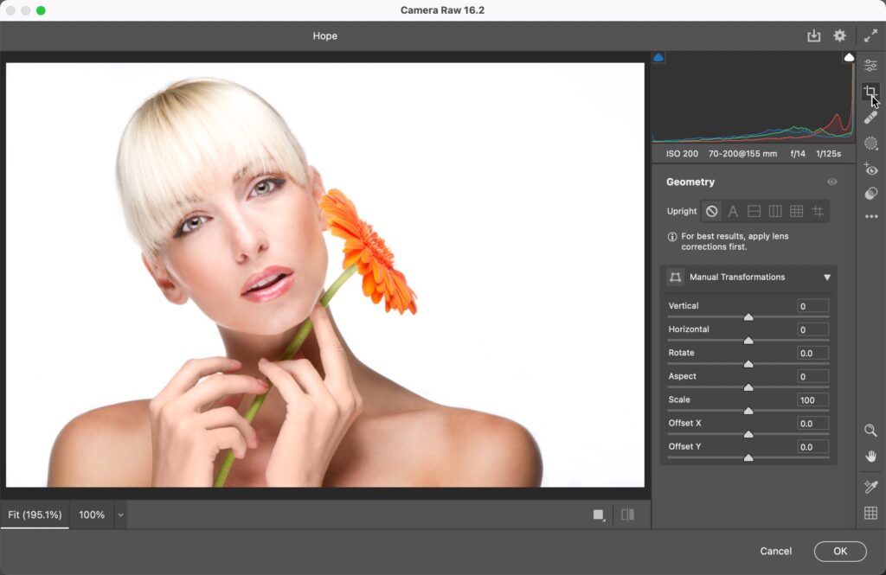Open the Masking circle tool
886x575 pixels.
(x=870, y=143)
